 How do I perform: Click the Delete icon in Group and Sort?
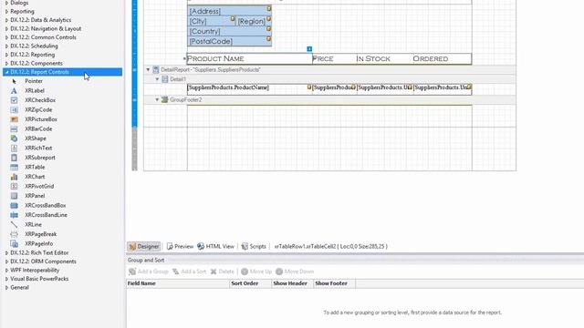[214, 272]
